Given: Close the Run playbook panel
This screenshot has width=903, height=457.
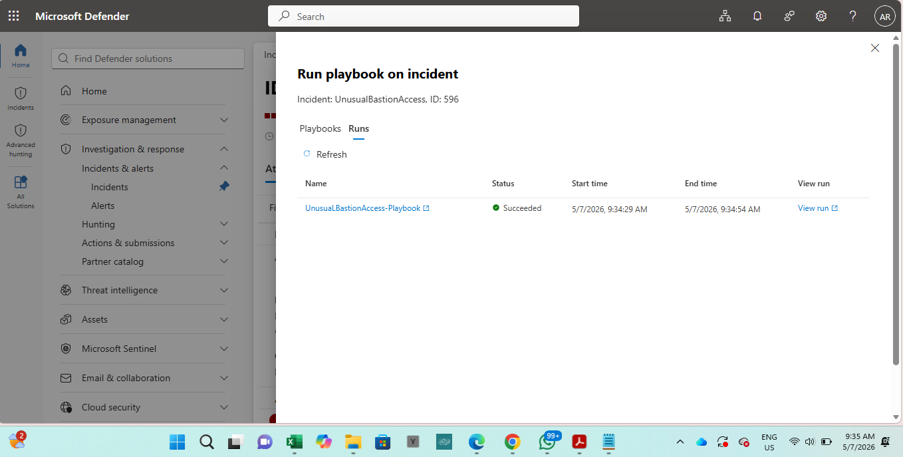Looking at the screenshot, I should pos(875,48).
